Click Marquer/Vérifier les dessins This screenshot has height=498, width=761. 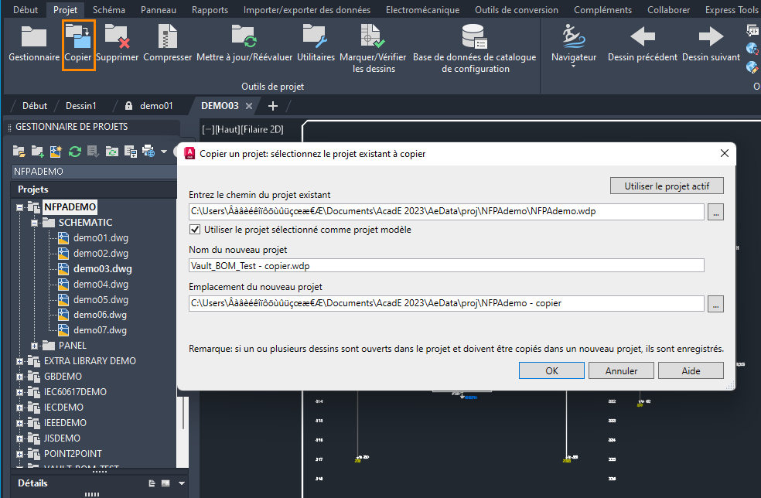click(374, 49)
